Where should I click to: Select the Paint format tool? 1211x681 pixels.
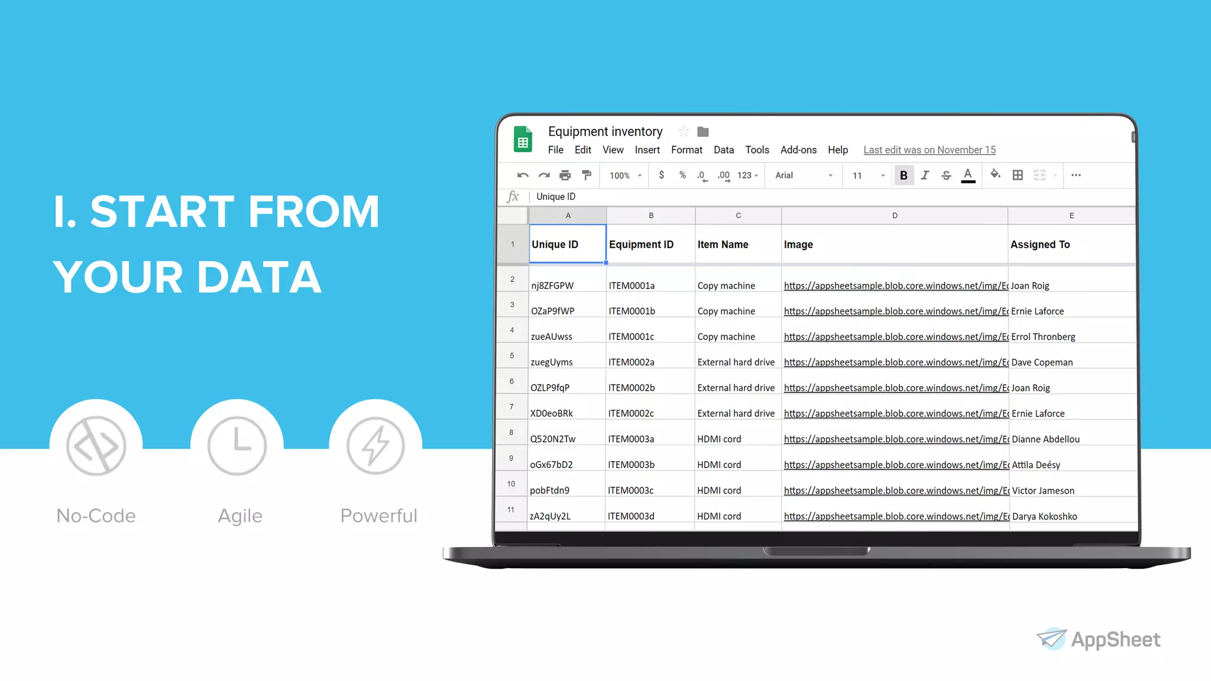click(x=587, y=175)
